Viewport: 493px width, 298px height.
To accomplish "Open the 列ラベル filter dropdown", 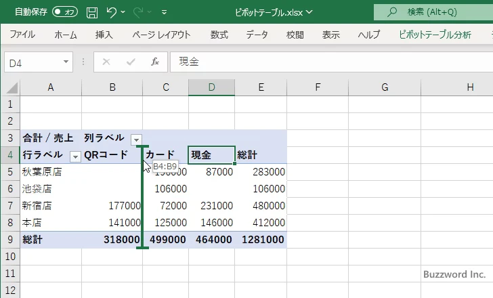I will pyautogui.click(x=137, y=140).
